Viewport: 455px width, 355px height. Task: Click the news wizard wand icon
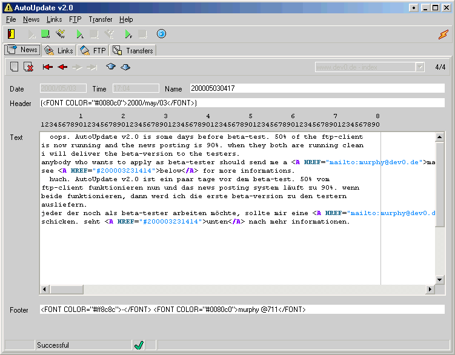point(61,34)
